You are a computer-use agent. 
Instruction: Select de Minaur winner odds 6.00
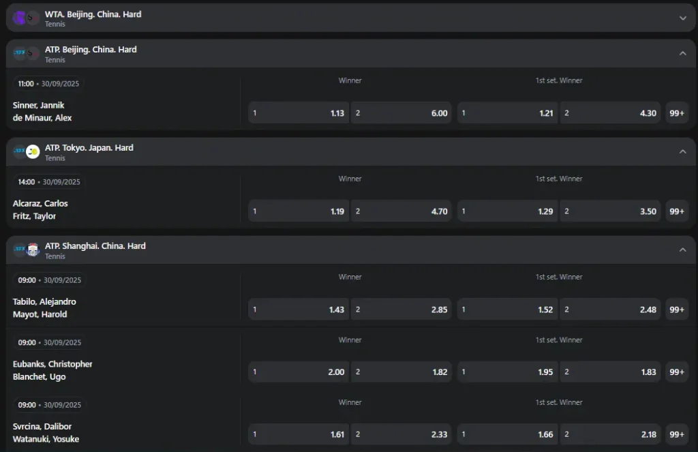pos(401,113)
